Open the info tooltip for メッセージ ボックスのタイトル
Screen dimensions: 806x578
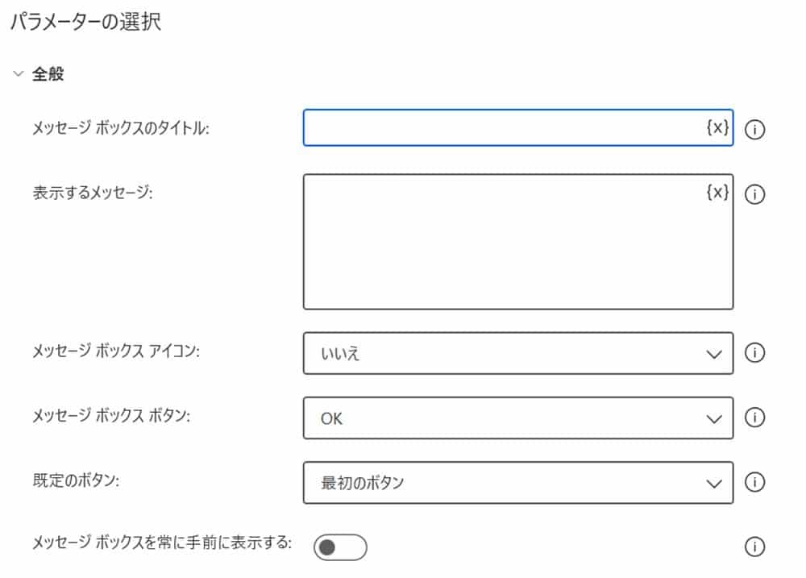754,127
